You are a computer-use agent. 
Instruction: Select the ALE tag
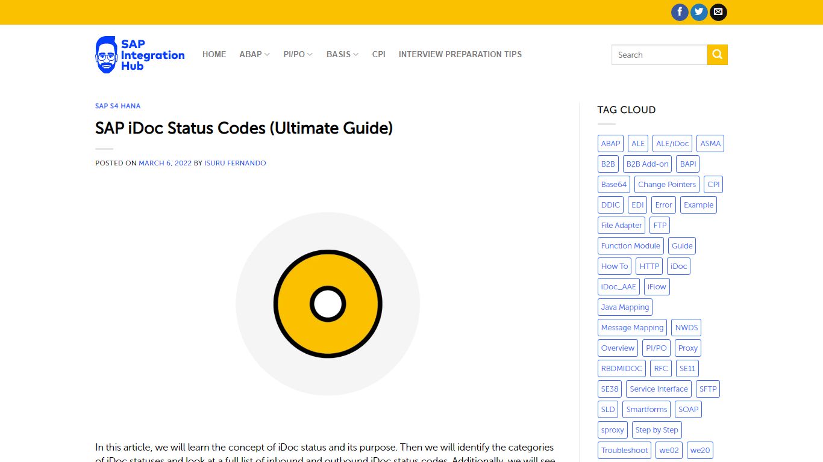pyautogui.click(x=638, y=144)
